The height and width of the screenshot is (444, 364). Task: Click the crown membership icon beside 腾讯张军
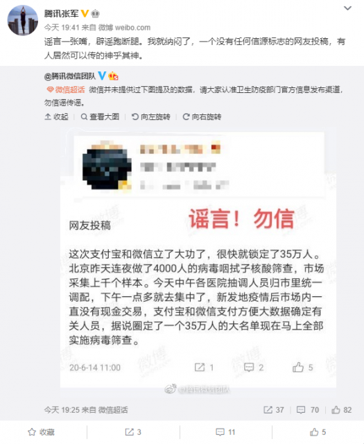tap(96, 14)
